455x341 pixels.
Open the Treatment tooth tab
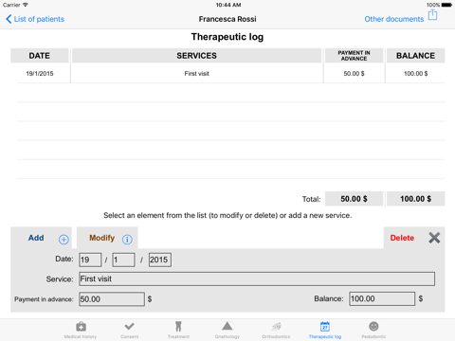click(x=178, y=330)
